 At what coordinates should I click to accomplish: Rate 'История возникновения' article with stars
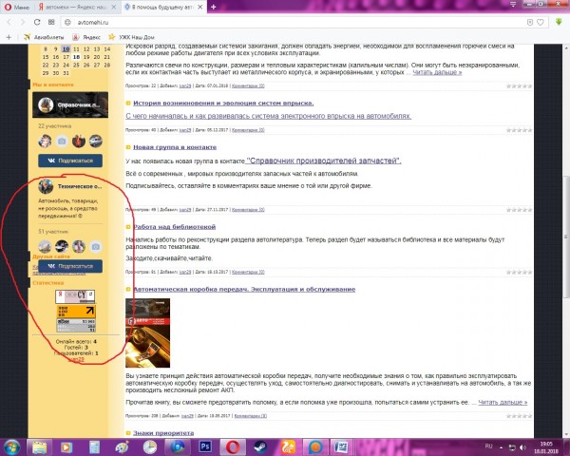(x=519, y=130)
